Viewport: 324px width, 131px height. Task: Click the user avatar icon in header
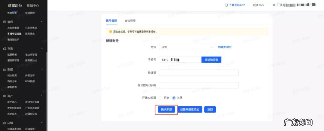click(x=274, y=5)
